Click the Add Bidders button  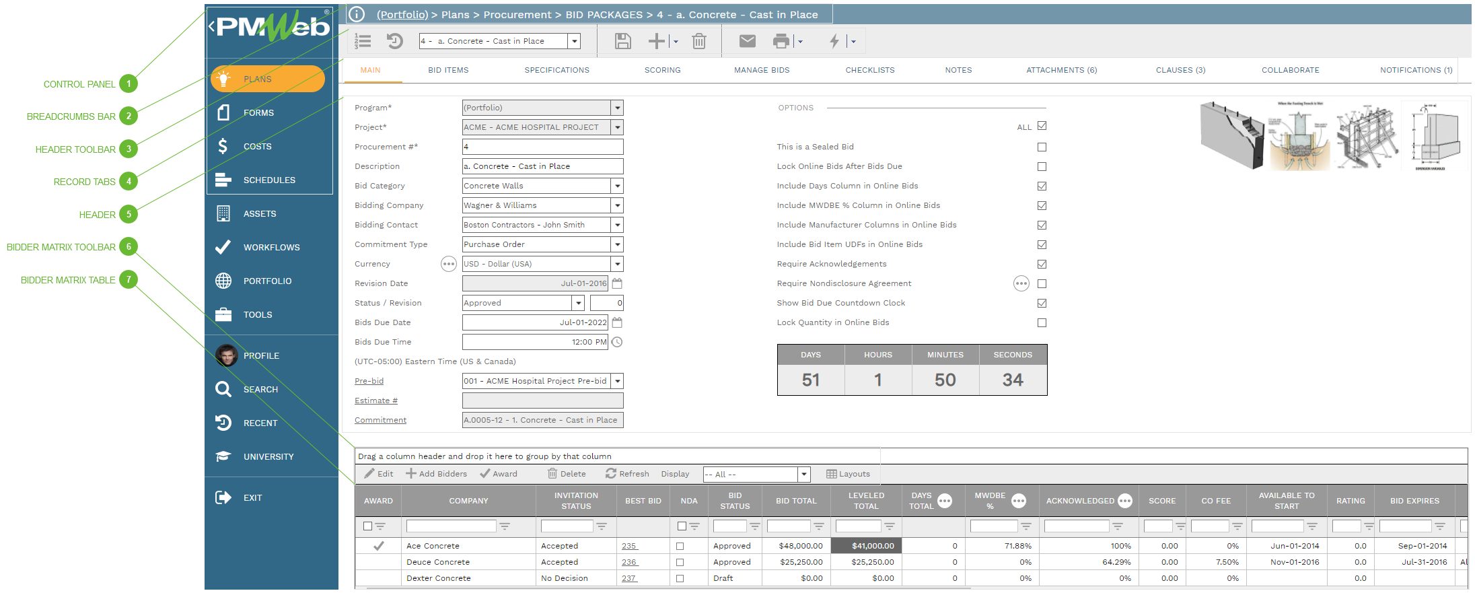click(436, 474)
